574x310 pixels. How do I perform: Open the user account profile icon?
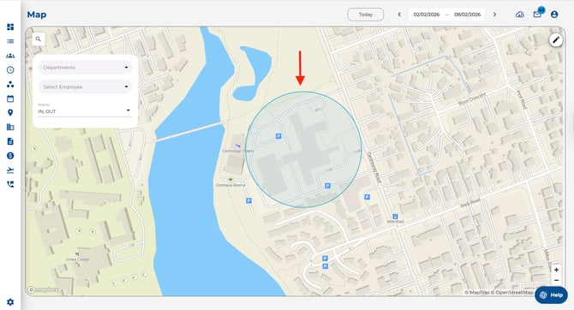click(x=554, y=15)
